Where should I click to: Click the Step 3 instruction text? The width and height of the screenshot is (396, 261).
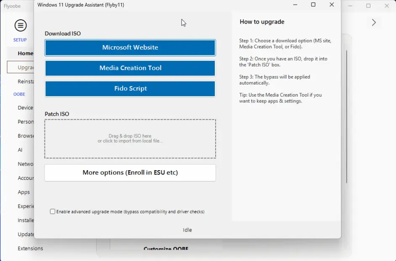[x=275, y=80]
